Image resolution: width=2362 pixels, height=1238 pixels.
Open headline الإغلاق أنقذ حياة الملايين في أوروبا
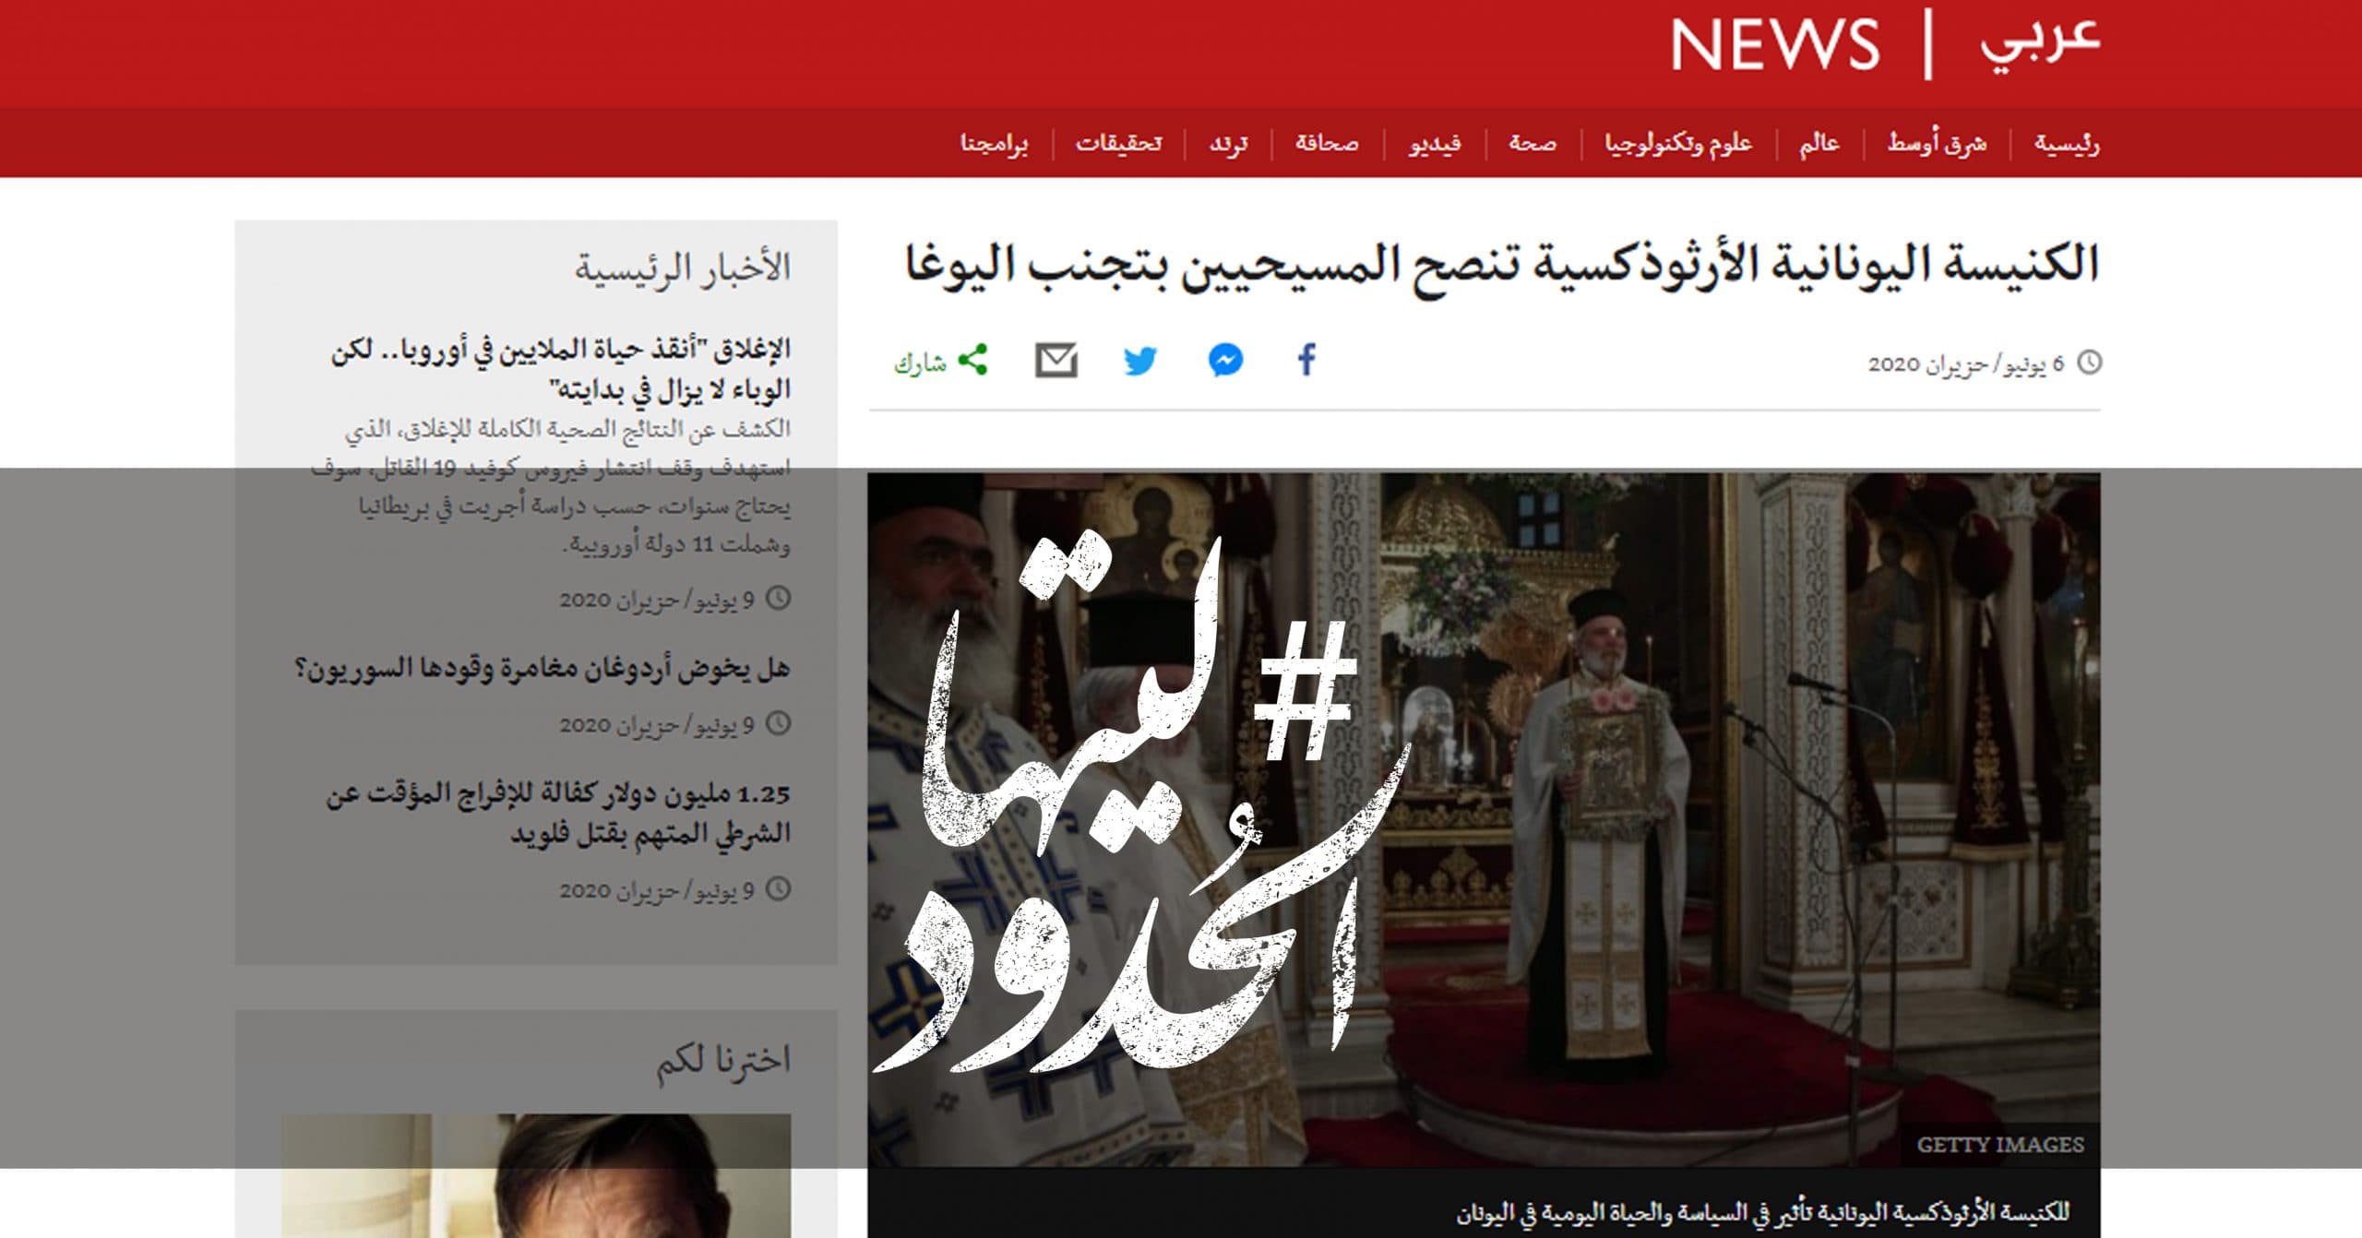pos(560,369)
